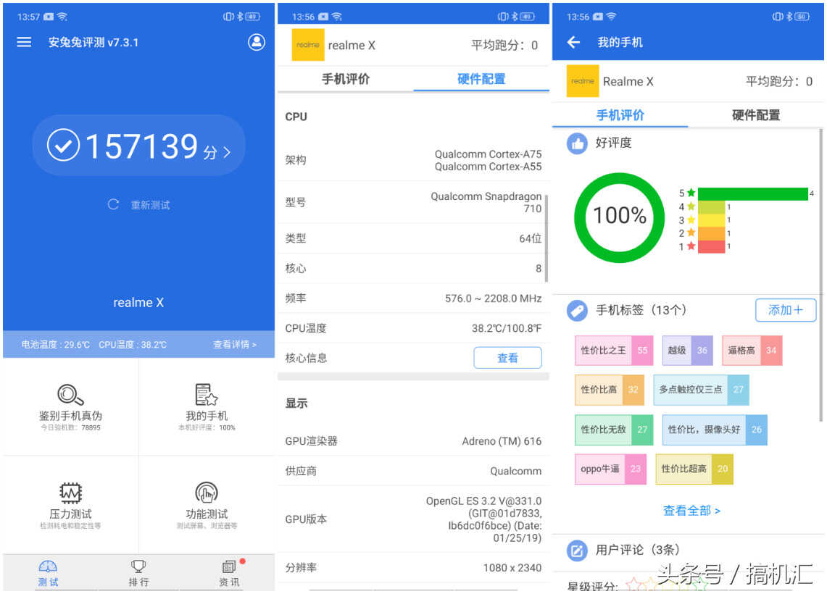Select the 性价比超高 tag

[694, 469]
